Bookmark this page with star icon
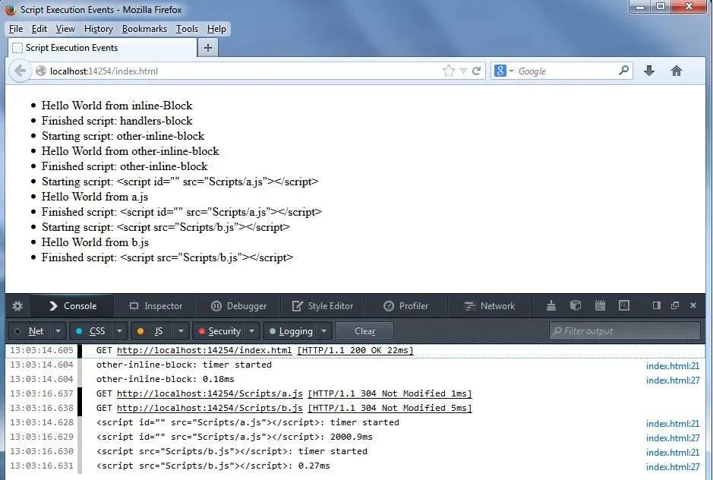This screenshot has height=480, width=713. [448, 71]
